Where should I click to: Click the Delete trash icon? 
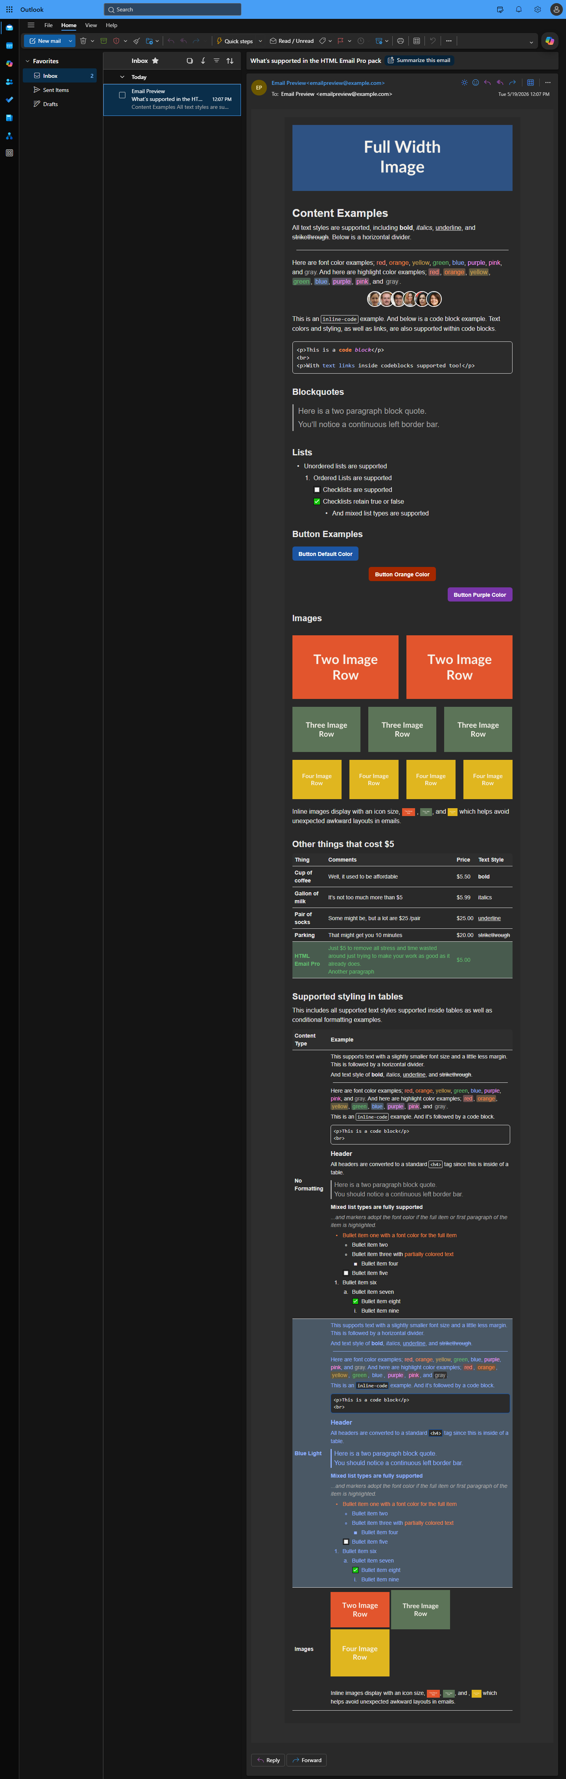click(83, 41)
